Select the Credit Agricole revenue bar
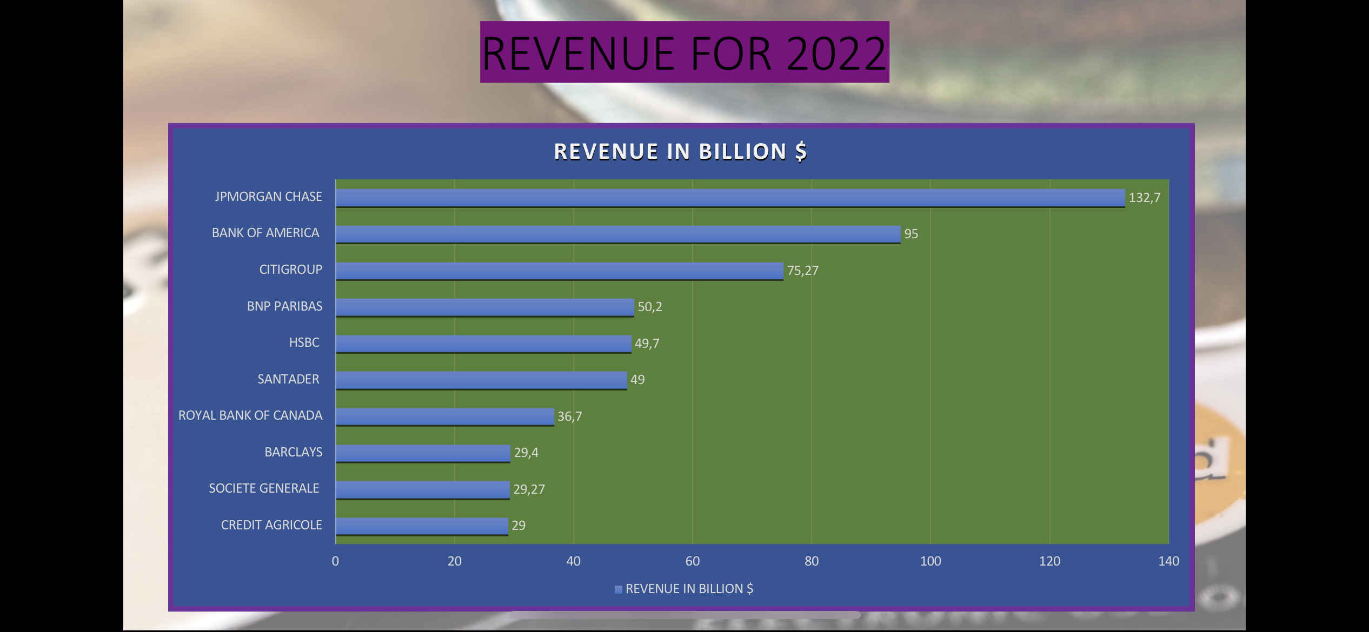This screenshot has width=1369, height=632. tap(422, 526)
